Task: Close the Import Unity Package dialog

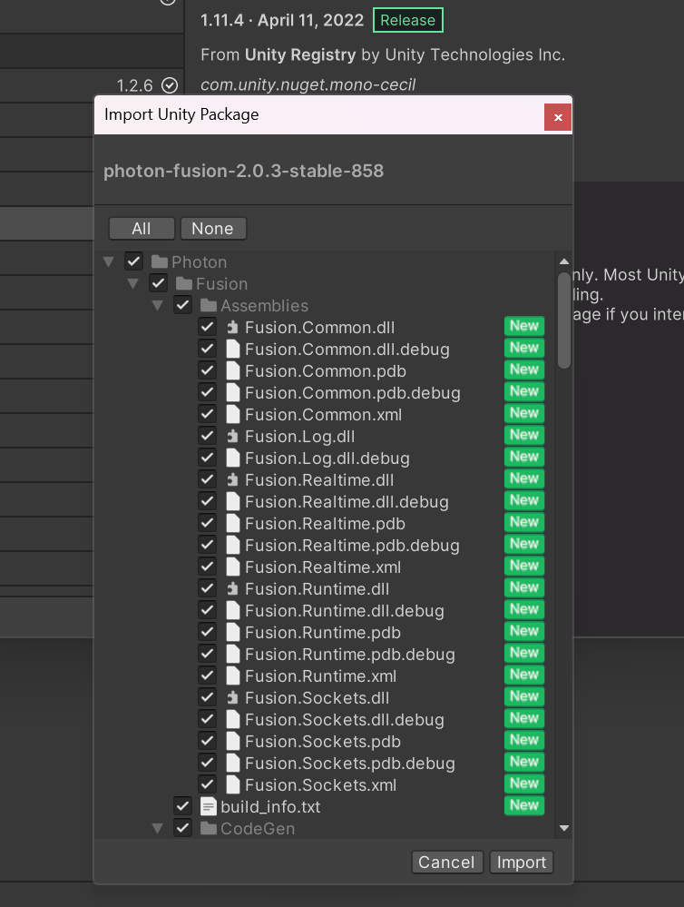Action: point(558,117)
